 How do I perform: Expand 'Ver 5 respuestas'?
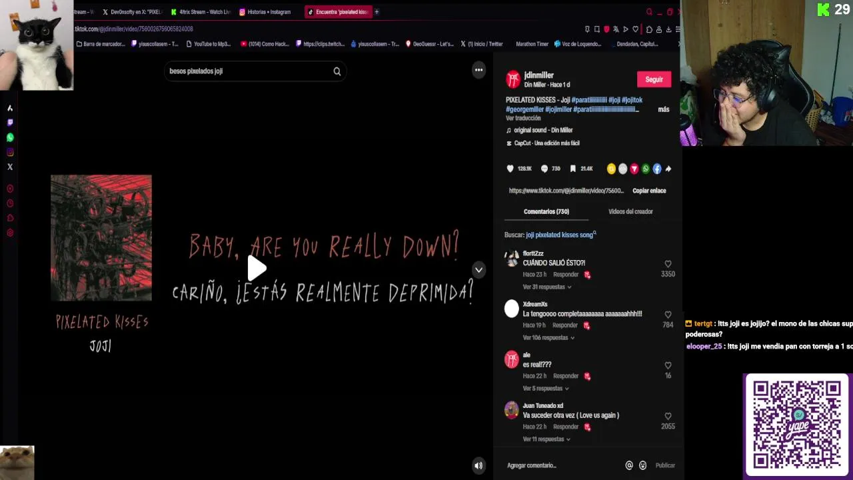[x=546, y=388]
